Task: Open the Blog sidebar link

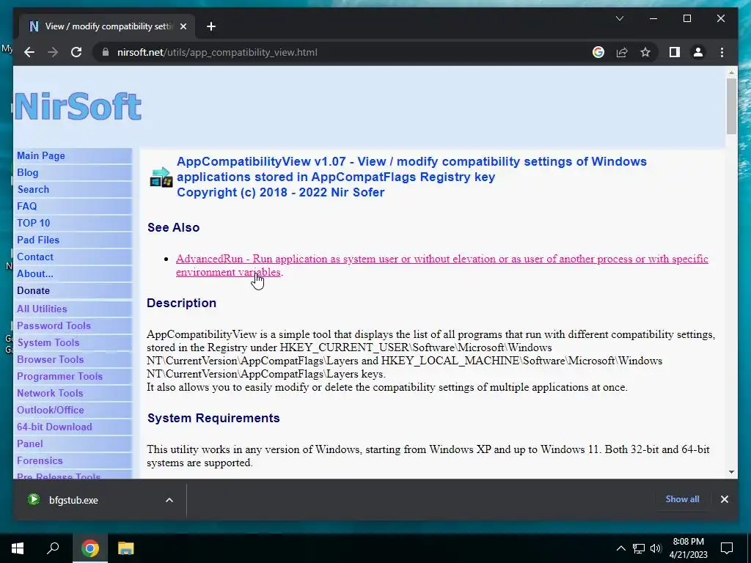Action: pos(27,172)
